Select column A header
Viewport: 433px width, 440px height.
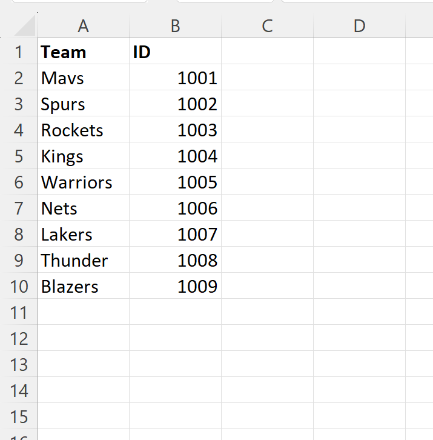coord(84,26)
